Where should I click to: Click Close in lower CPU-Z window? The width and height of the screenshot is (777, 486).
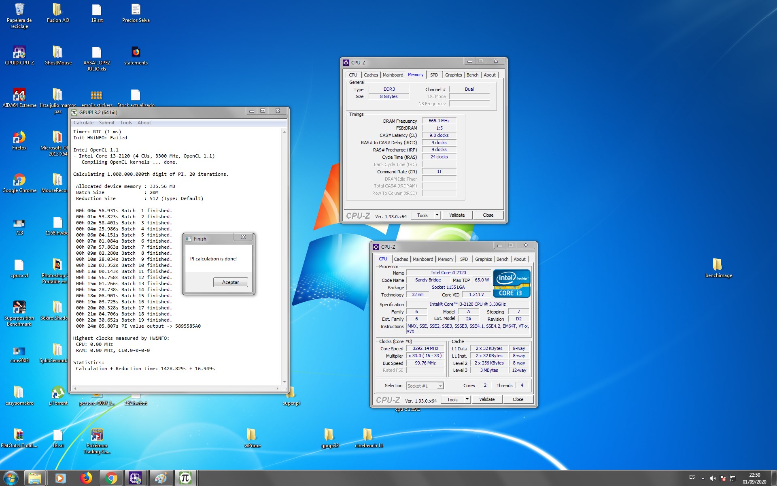point(518,399)
